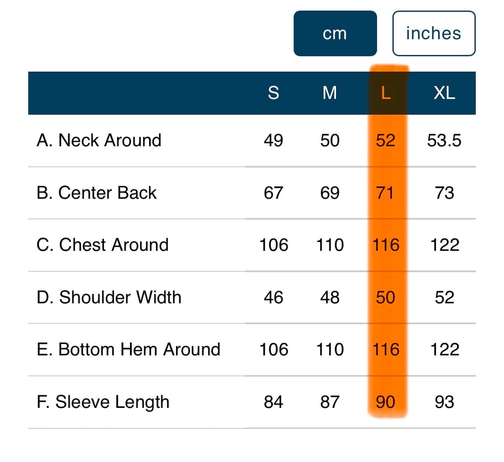The image size is (504, 462).
Task: Switch units to inches
Action: click(434, 34)
